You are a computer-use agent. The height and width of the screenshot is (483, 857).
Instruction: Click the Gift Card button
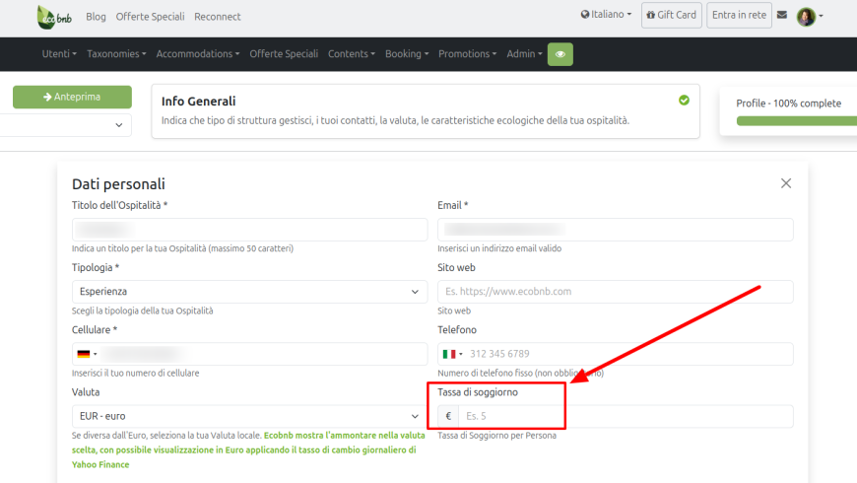coord(671,16)
